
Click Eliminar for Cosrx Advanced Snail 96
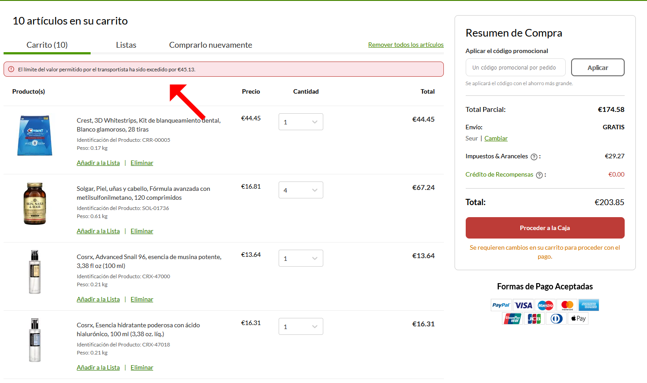coord(142,299)
